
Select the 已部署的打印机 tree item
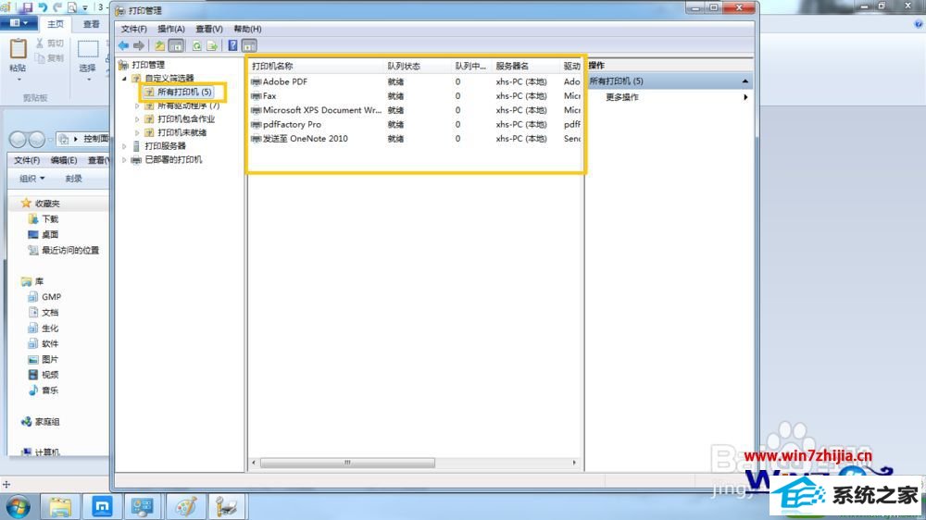point(174,160)
